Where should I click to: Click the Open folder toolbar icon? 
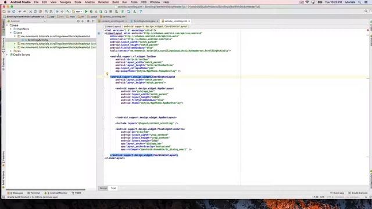click(x=4, y=12)
